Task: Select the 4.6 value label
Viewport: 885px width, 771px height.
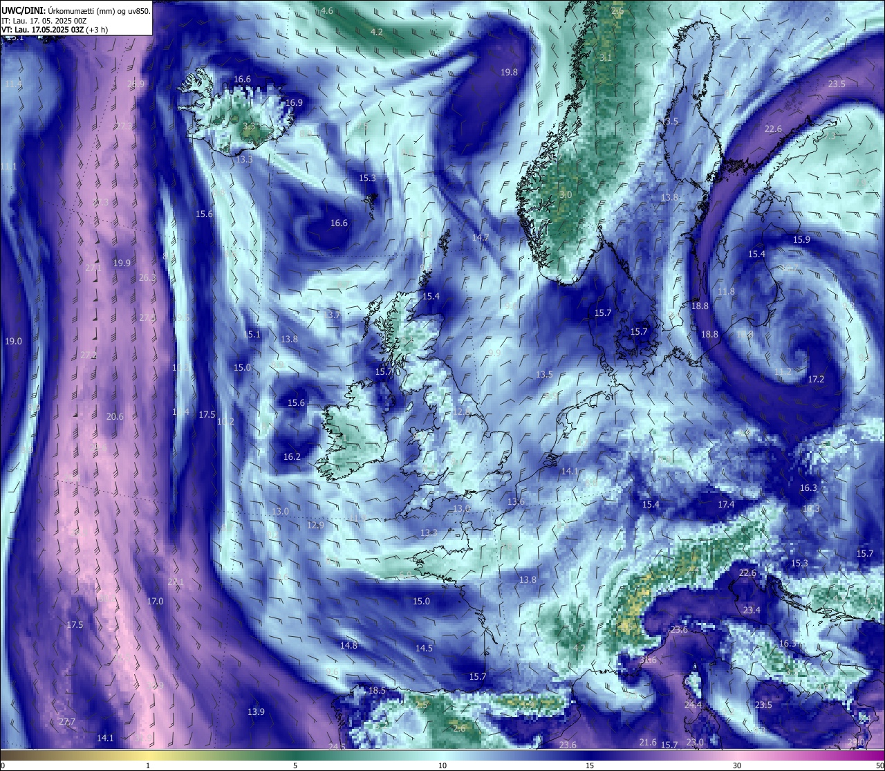Action: (327, 10)
